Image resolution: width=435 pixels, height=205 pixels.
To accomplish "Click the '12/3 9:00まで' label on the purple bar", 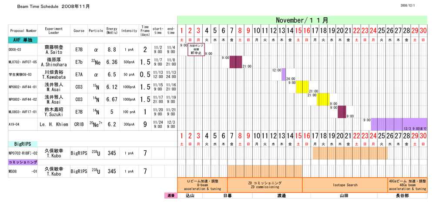I will pos(415,129).
